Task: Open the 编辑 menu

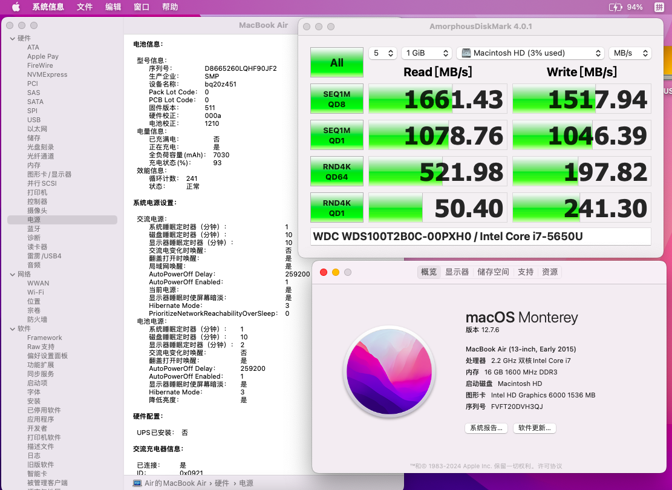Action: click(113, 7)
